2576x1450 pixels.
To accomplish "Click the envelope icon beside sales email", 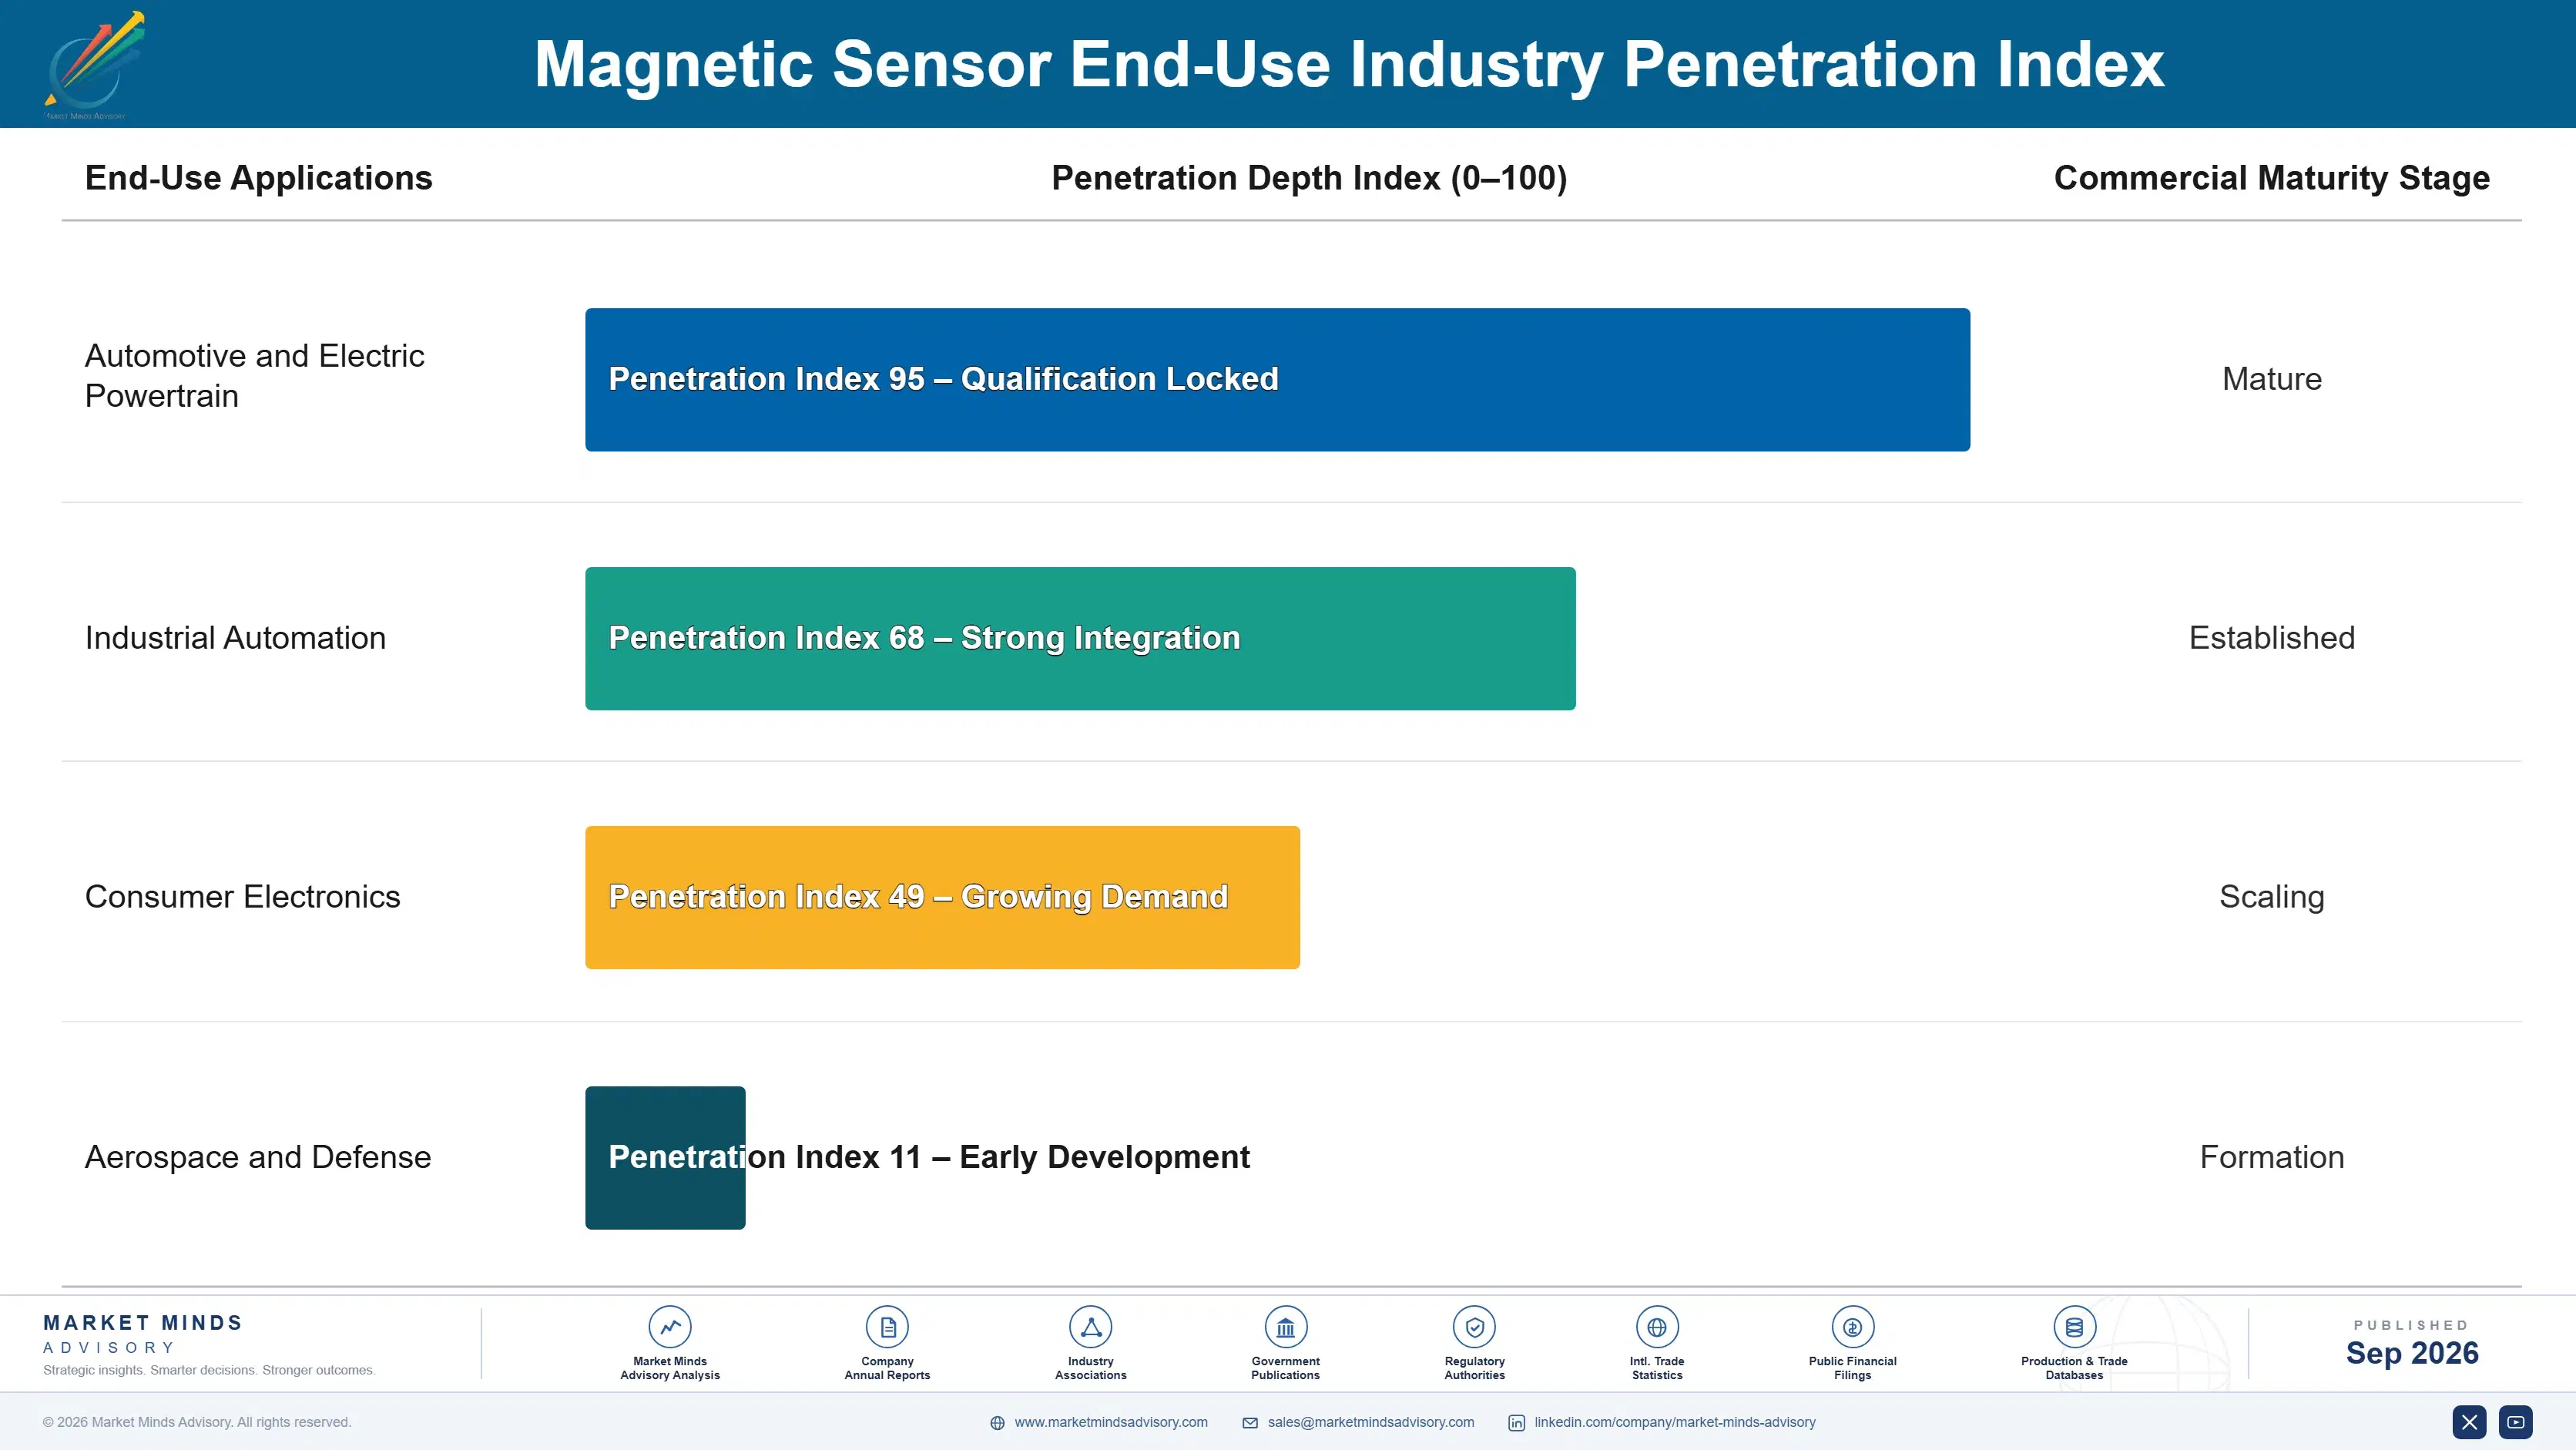I will (1250, 1423).
